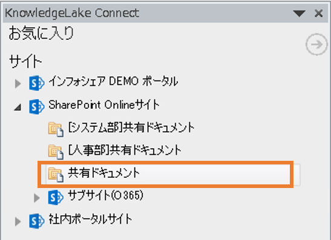
Task: Open [システム部]共有ドキュメント library
Action: (x=131, y=128)
